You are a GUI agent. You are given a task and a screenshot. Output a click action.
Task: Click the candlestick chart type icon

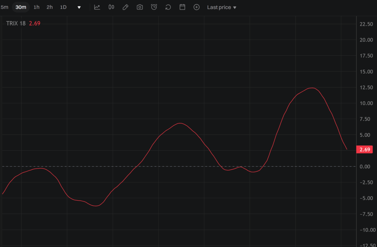(111, 7)
